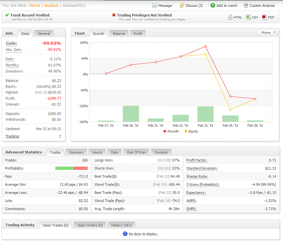The image size is (283, 245).
Task: Open the Daily statistics tab
Action: coord(115,152)
